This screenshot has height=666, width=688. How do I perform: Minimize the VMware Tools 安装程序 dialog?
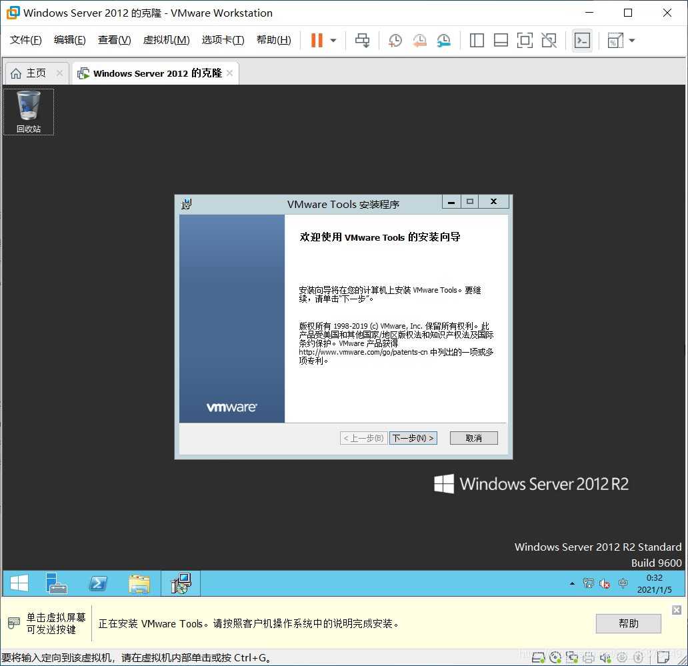point(451,202)
